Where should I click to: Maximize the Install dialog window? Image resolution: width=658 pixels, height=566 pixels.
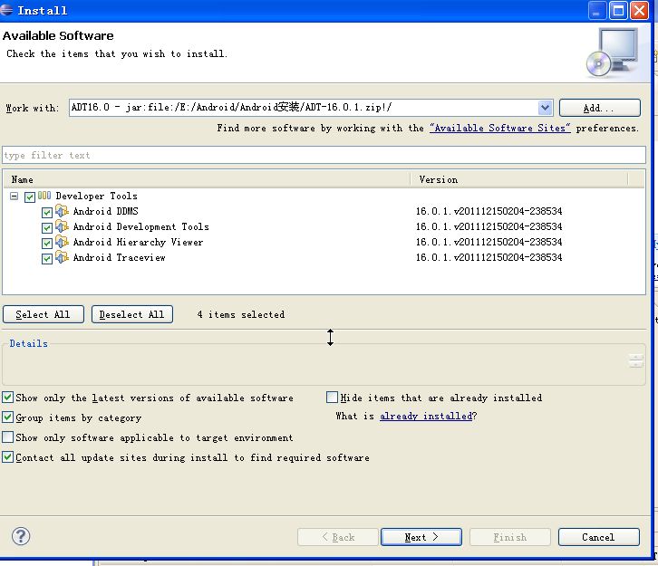point(618,11)
